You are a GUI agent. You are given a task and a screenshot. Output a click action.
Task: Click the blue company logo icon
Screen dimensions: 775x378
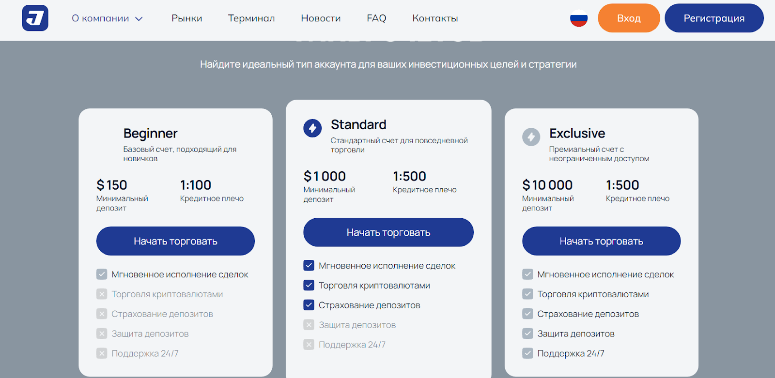tap(35, 18)
